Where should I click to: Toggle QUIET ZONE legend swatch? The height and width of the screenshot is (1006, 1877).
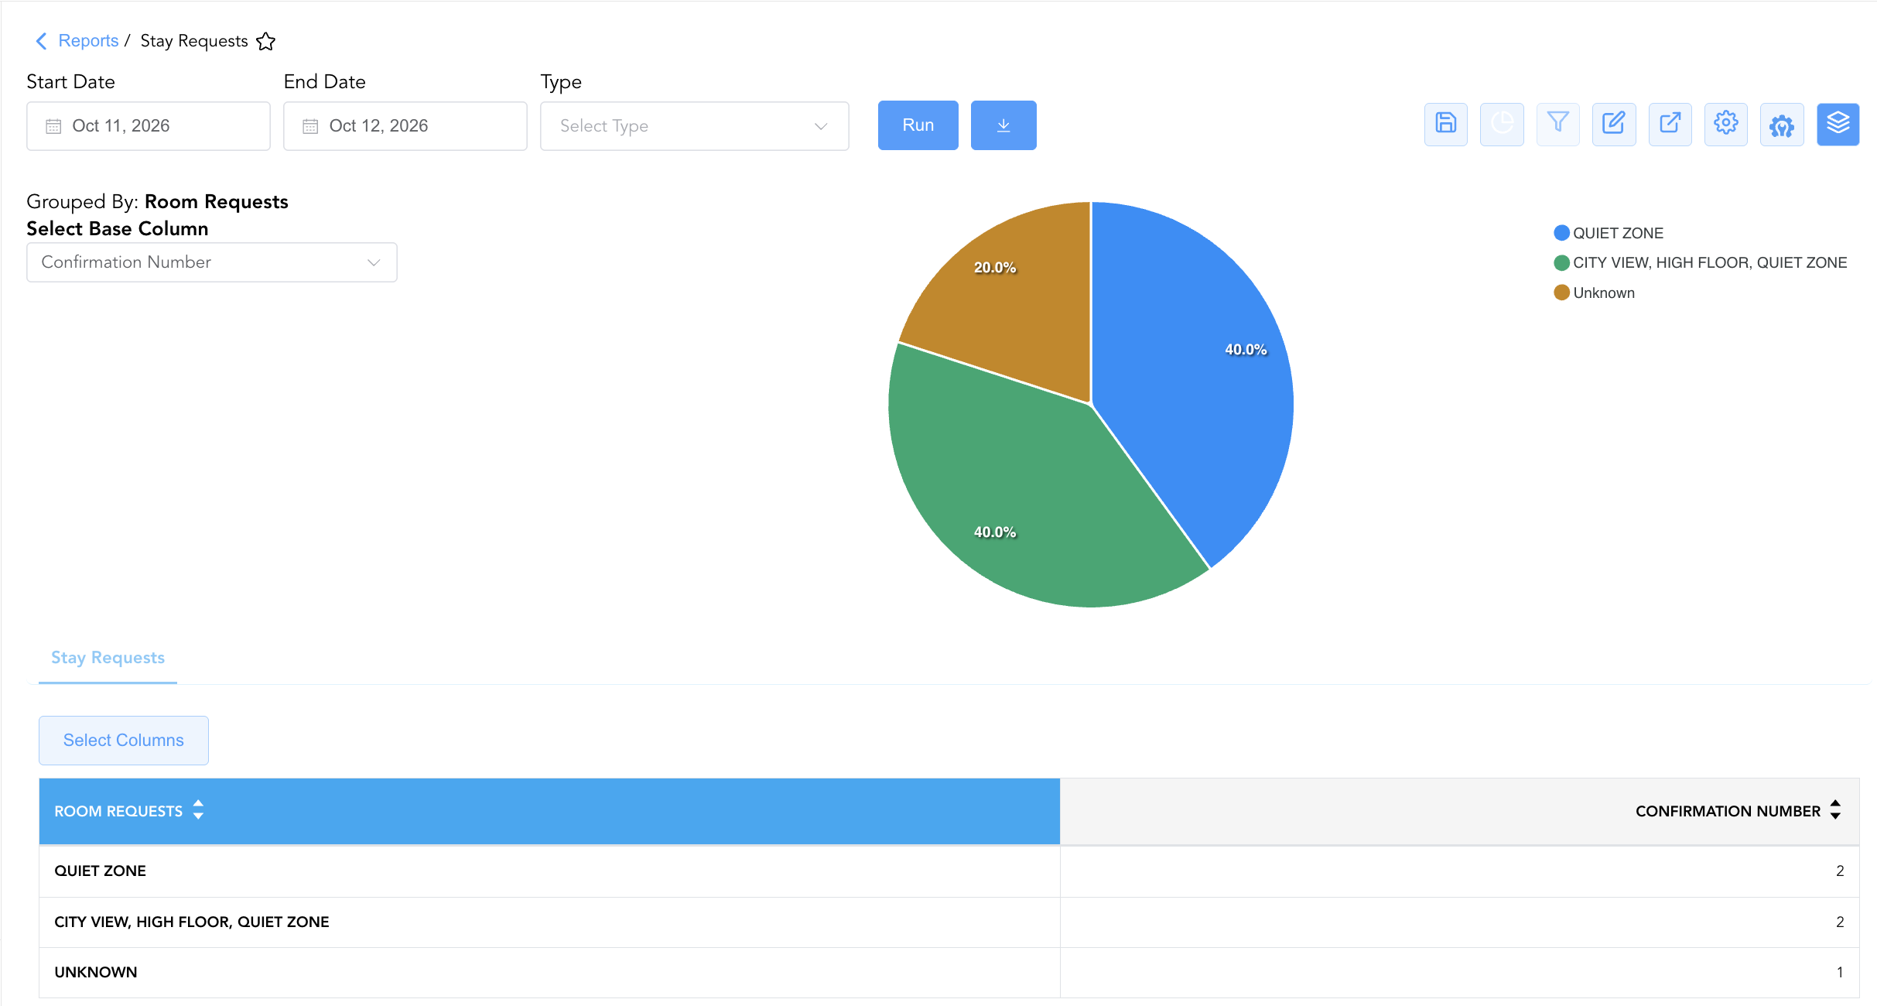click(1561, 233)
